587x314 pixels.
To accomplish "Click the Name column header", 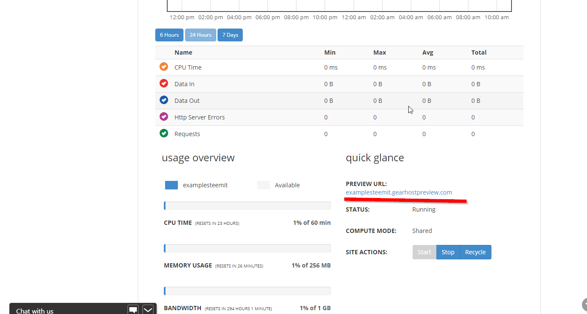I will (x=183, y=52).
